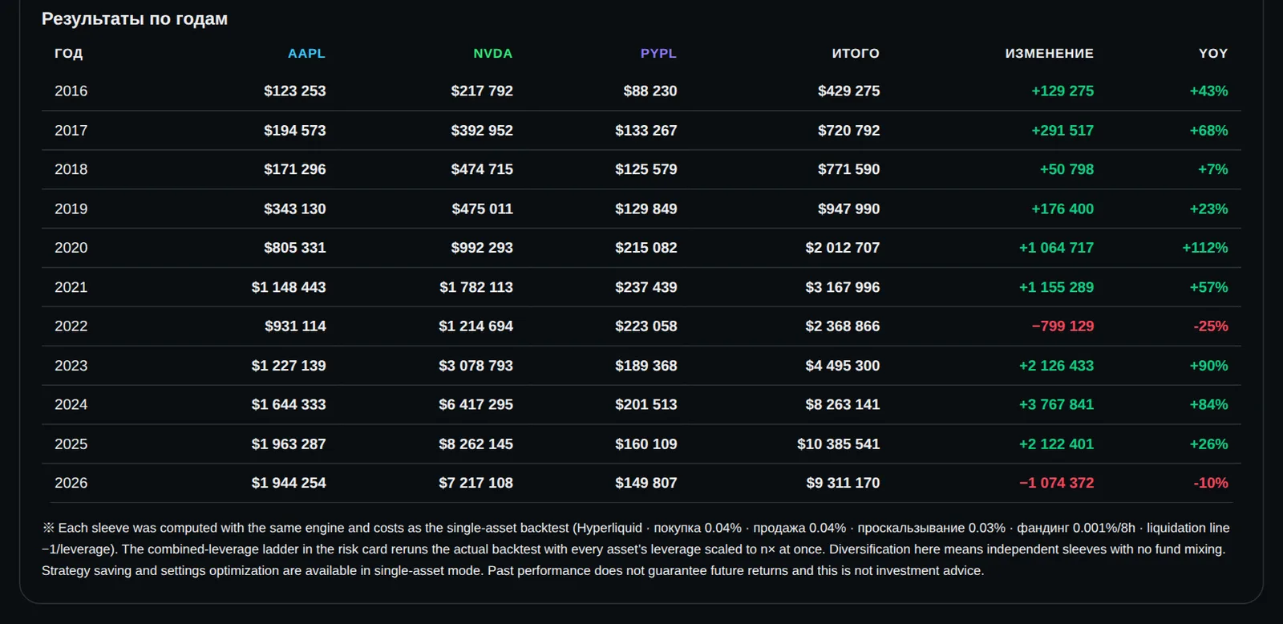
Task: Click the 2025 total $10 385 541
Action: (x=838, y=444)
